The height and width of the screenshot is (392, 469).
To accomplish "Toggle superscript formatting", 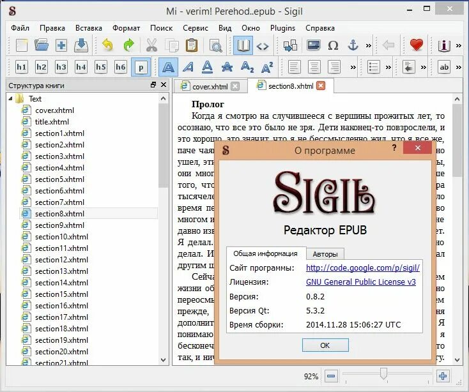I will pyautogui.click(x=267, y=67).
